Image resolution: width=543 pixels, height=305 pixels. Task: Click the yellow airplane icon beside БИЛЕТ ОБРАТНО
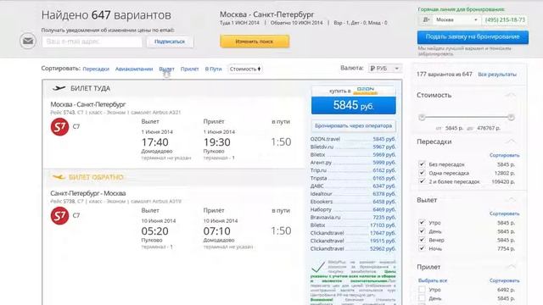pyautogui.click(x=59, y=177)
